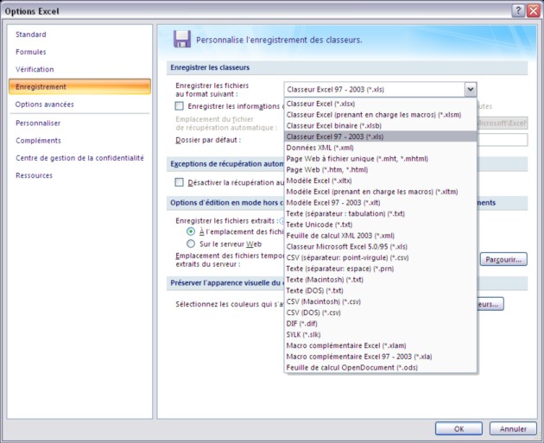The width and height of the screenshot is (544, 443).
Task: Choose Feuille de calcul XML 2003
Action: (x=380, y=236)
